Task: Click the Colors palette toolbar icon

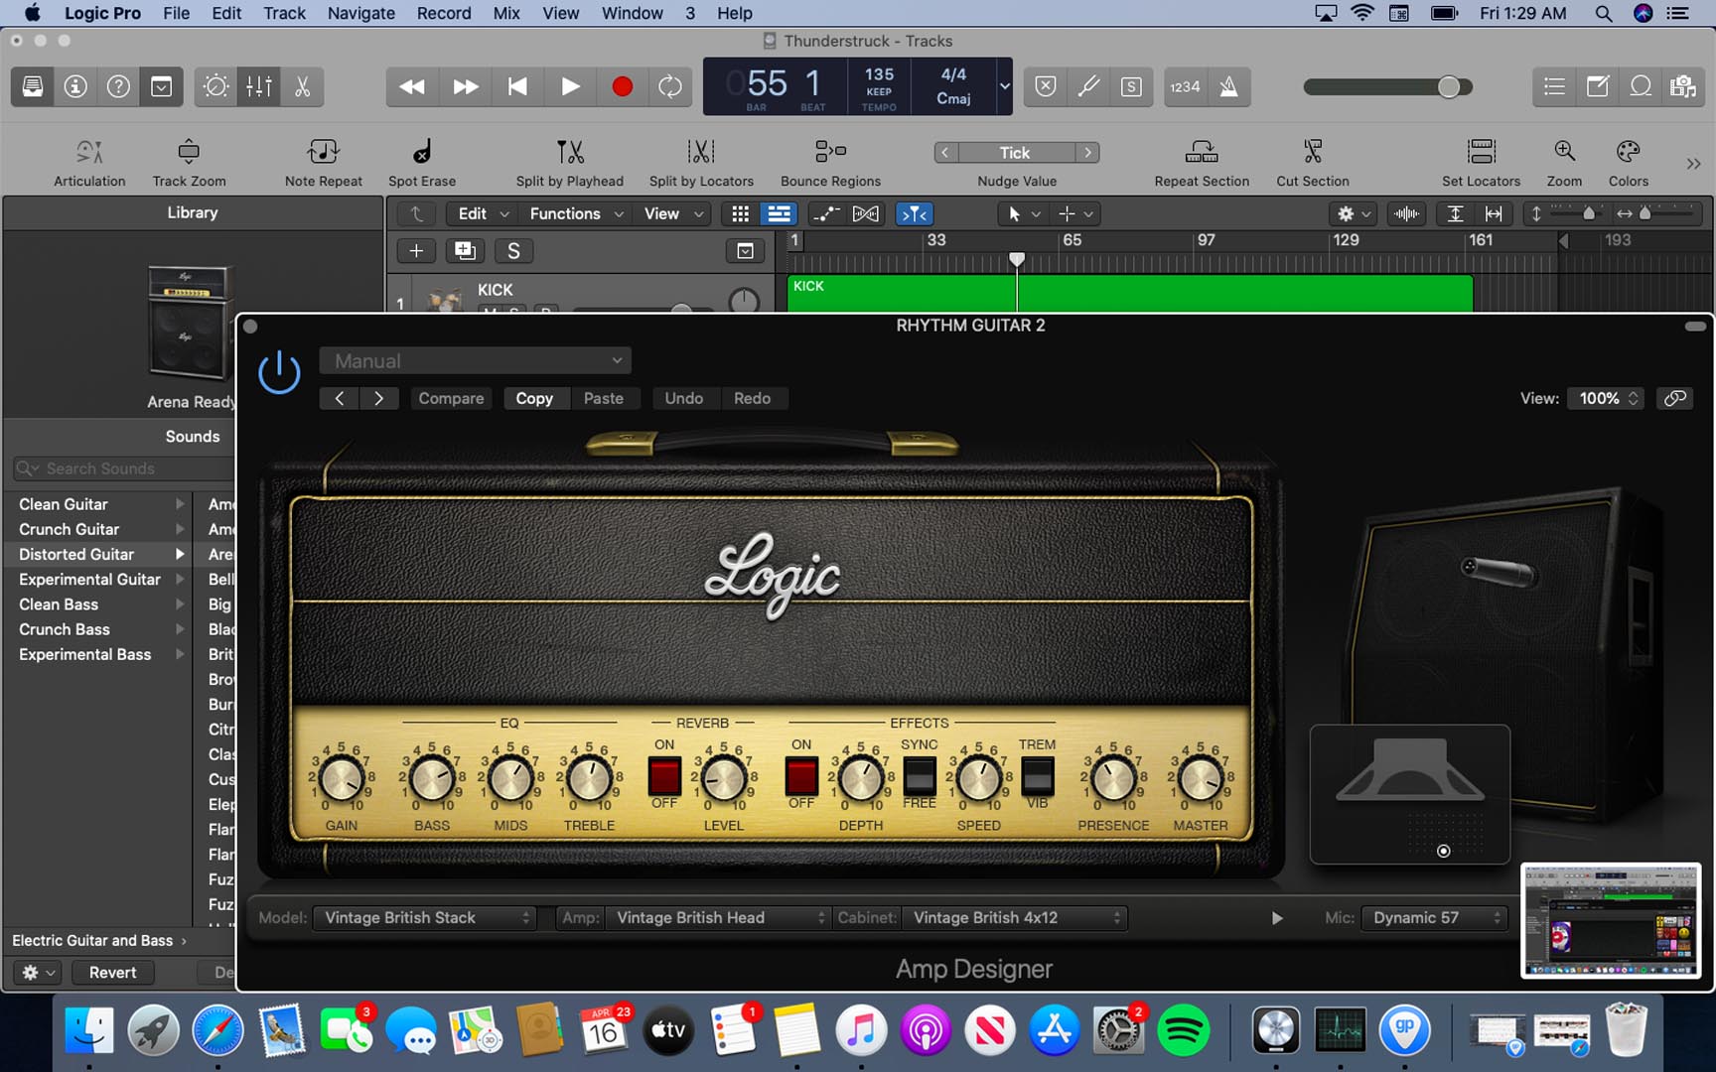Action: 1629,152
